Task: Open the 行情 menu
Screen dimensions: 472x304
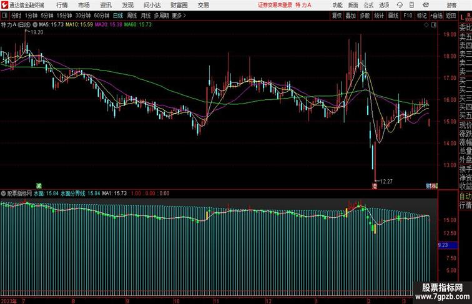Action: click(62, 5)
